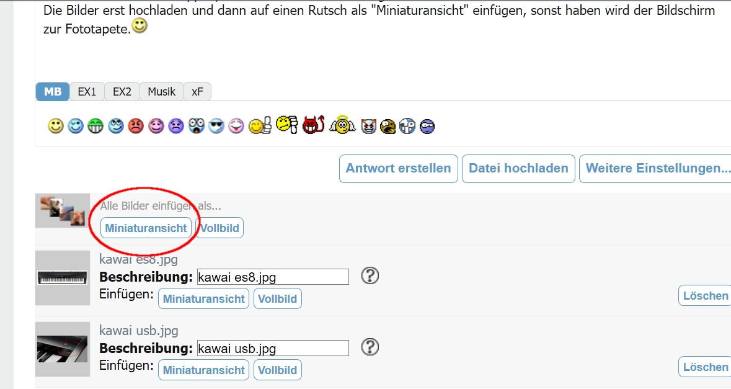The height and width of the screenshot is (389, 731).
Task: Click the kawai usb.jpg keyboard thumbnail
Action: pos(63,349)
